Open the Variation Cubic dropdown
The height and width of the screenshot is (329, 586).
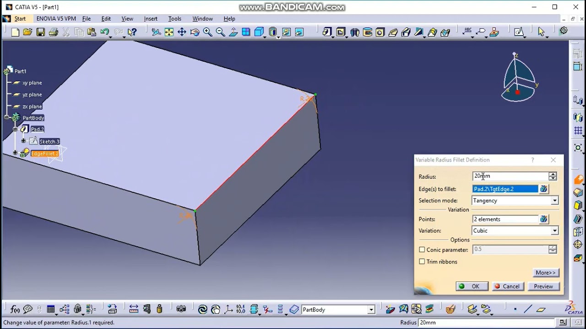click(x=554, y=231)
